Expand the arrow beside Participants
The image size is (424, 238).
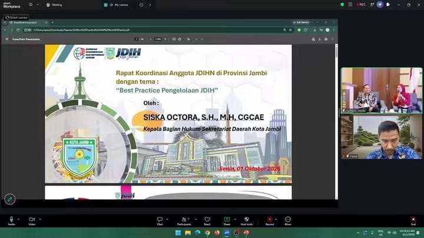[196, 219]
